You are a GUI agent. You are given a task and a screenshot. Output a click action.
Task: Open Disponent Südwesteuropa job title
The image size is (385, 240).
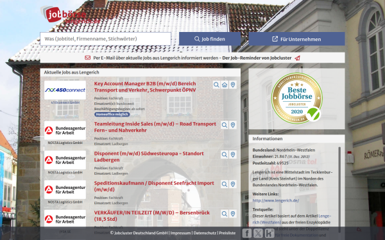tap(149, 157)
